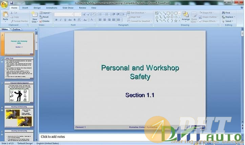
Task: Open Quick Styles gallery
Action: (x=194, y=17)
